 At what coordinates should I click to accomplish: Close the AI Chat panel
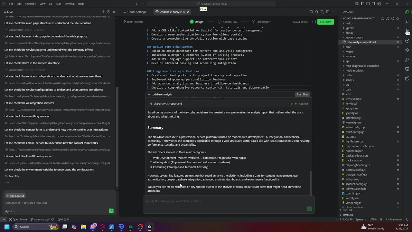(x=114, y=12)
